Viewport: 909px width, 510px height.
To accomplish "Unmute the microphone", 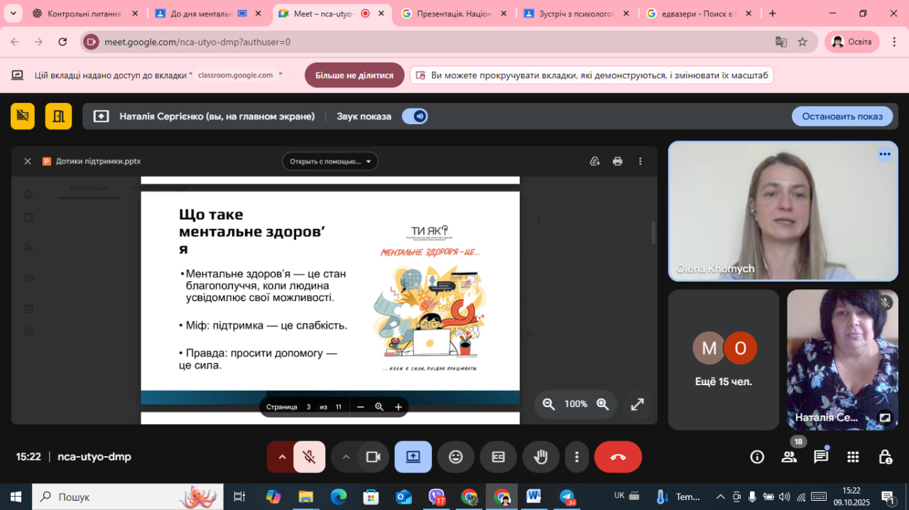I will [x=309, y=457].
